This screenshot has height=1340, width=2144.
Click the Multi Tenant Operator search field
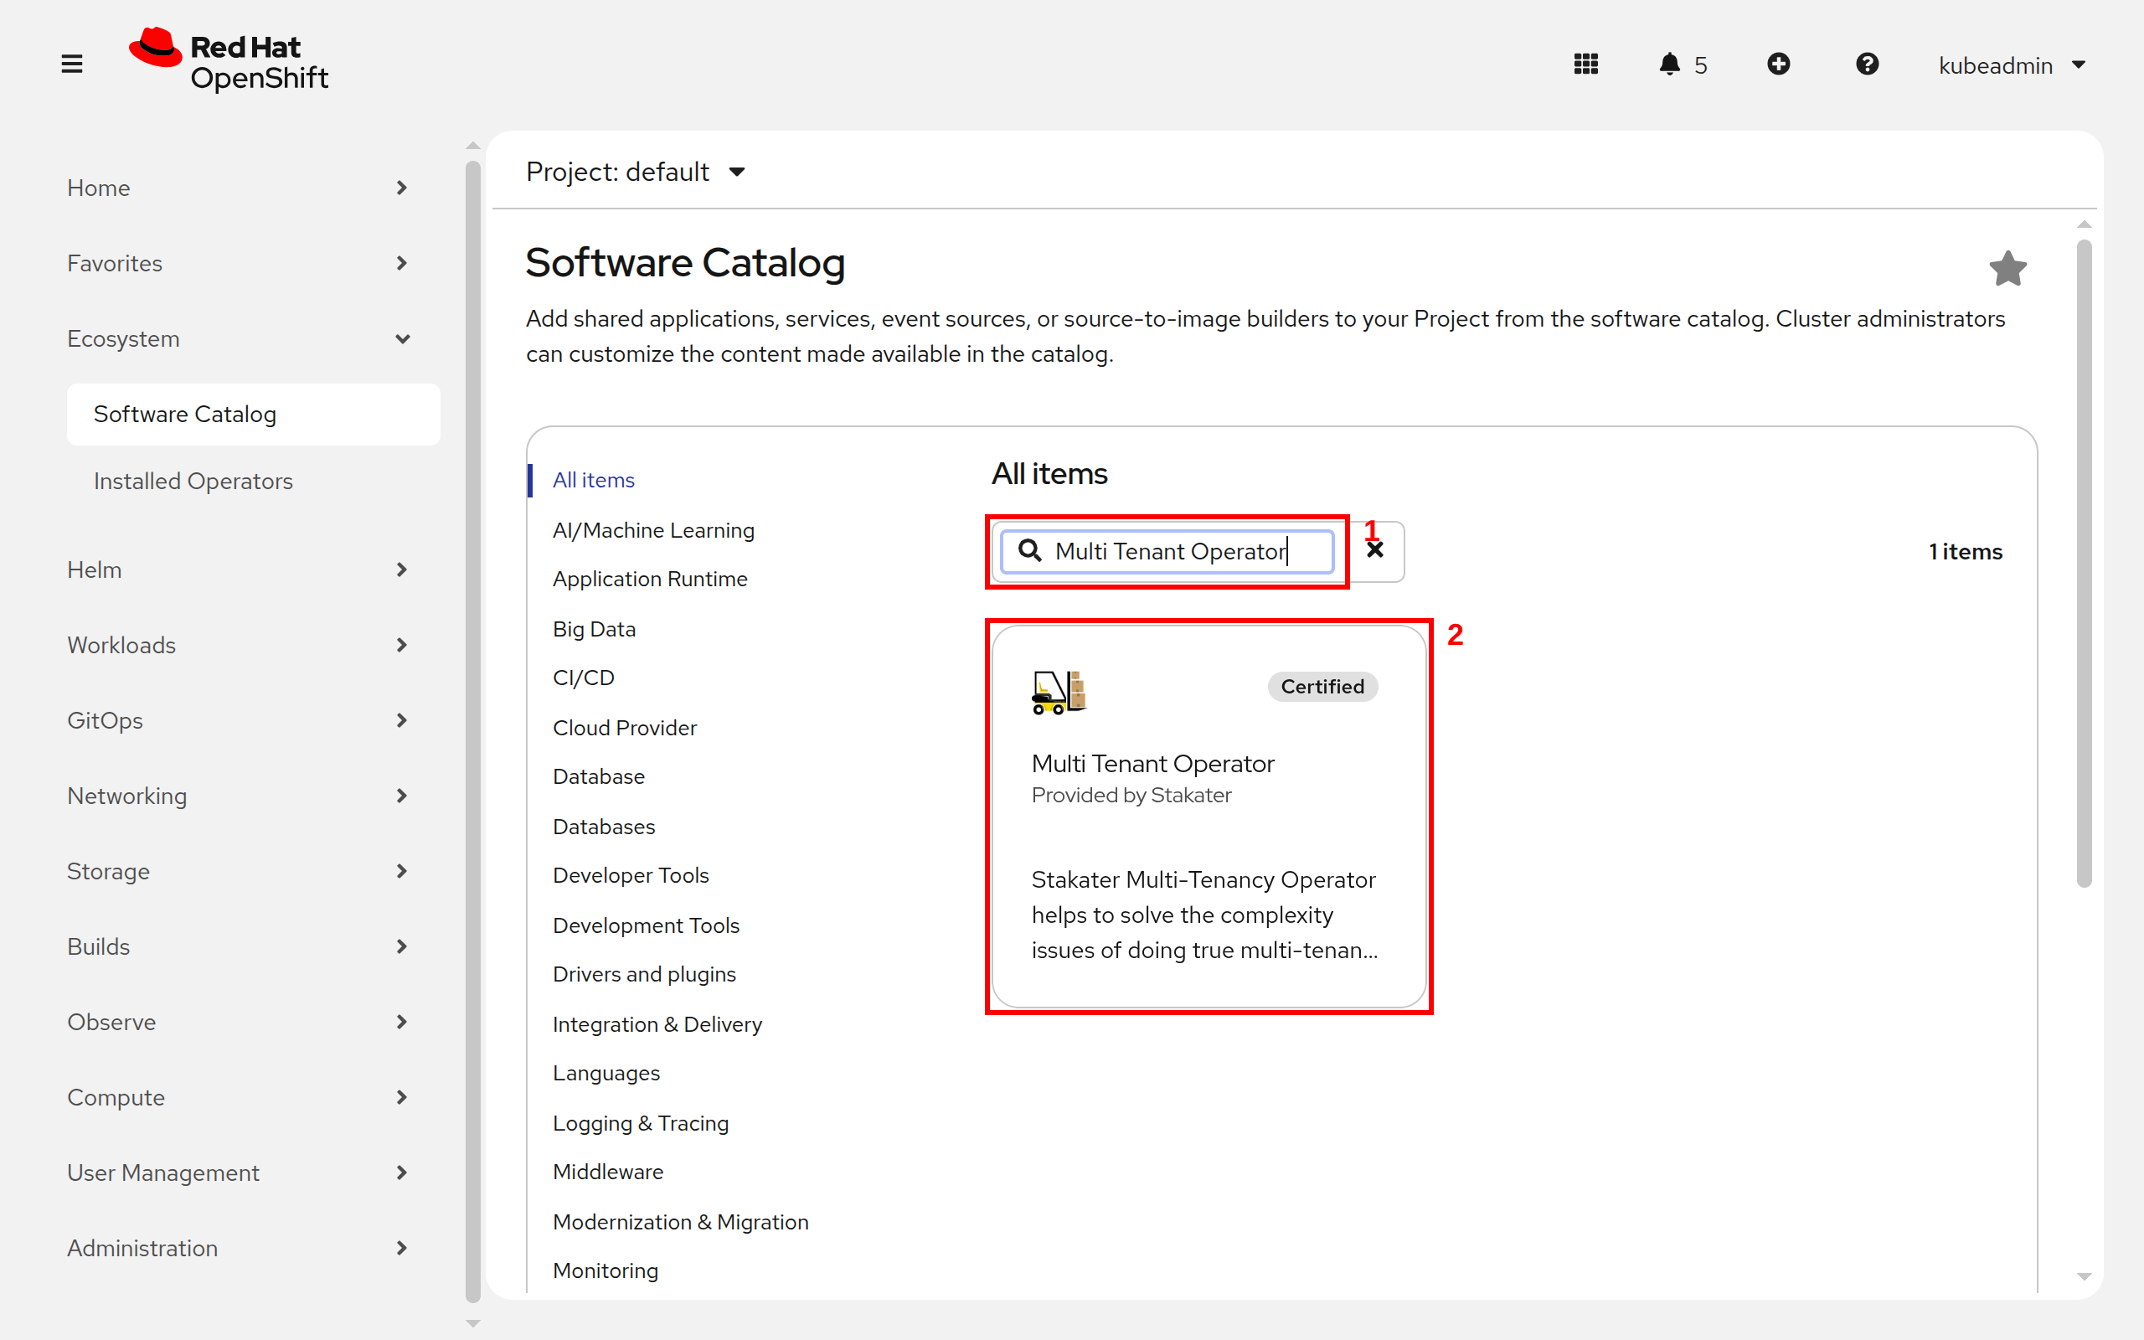tap(1167, 550)
